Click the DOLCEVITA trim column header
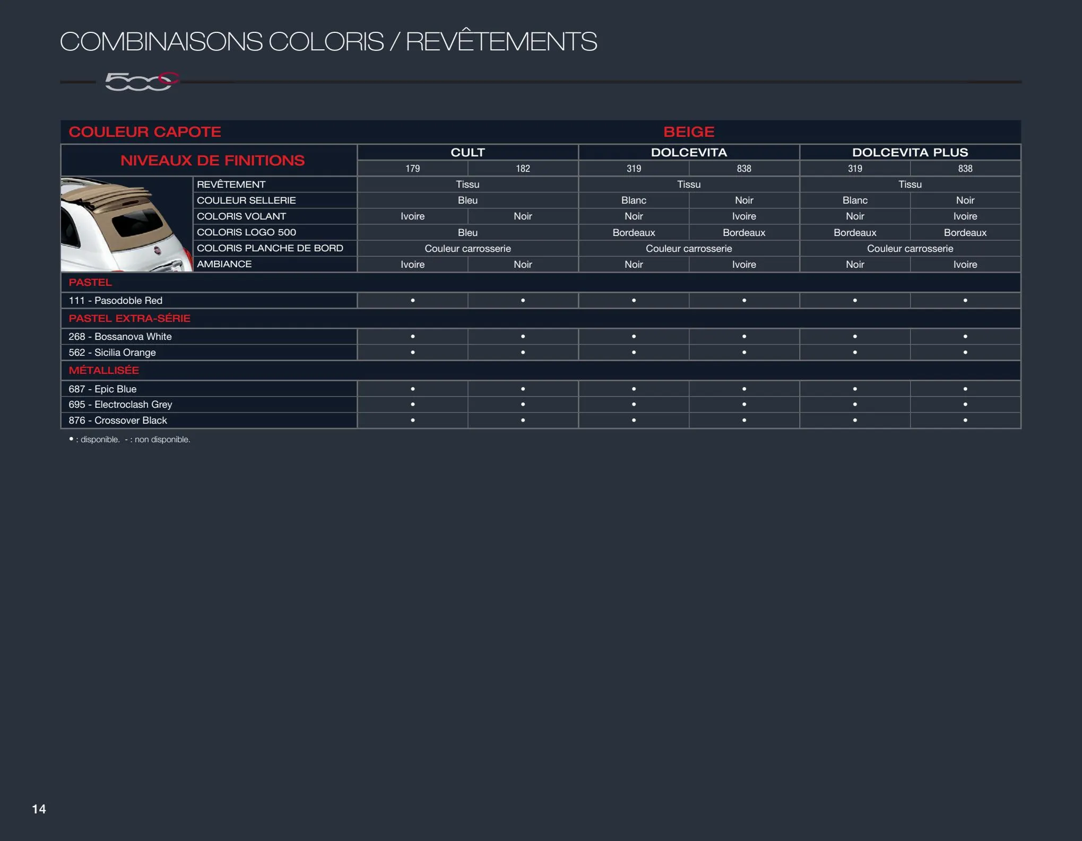The width and height of the screenshot is (1082, 841). click(x=689, y=152)
